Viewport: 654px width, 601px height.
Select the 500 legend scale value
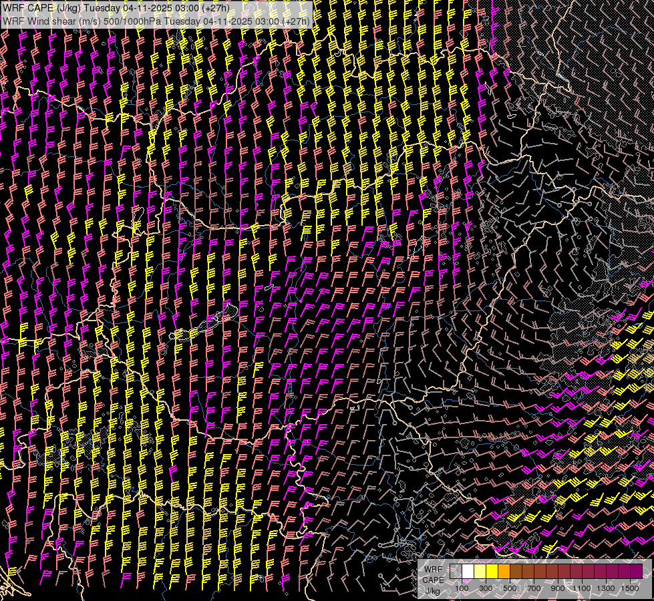tap(510, 588)
